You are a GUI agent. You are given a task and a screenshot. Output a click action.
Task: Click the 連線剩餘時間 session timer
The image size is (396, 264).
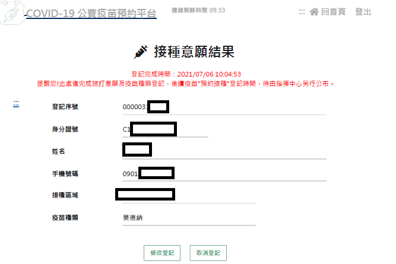[x=198, y=10]
